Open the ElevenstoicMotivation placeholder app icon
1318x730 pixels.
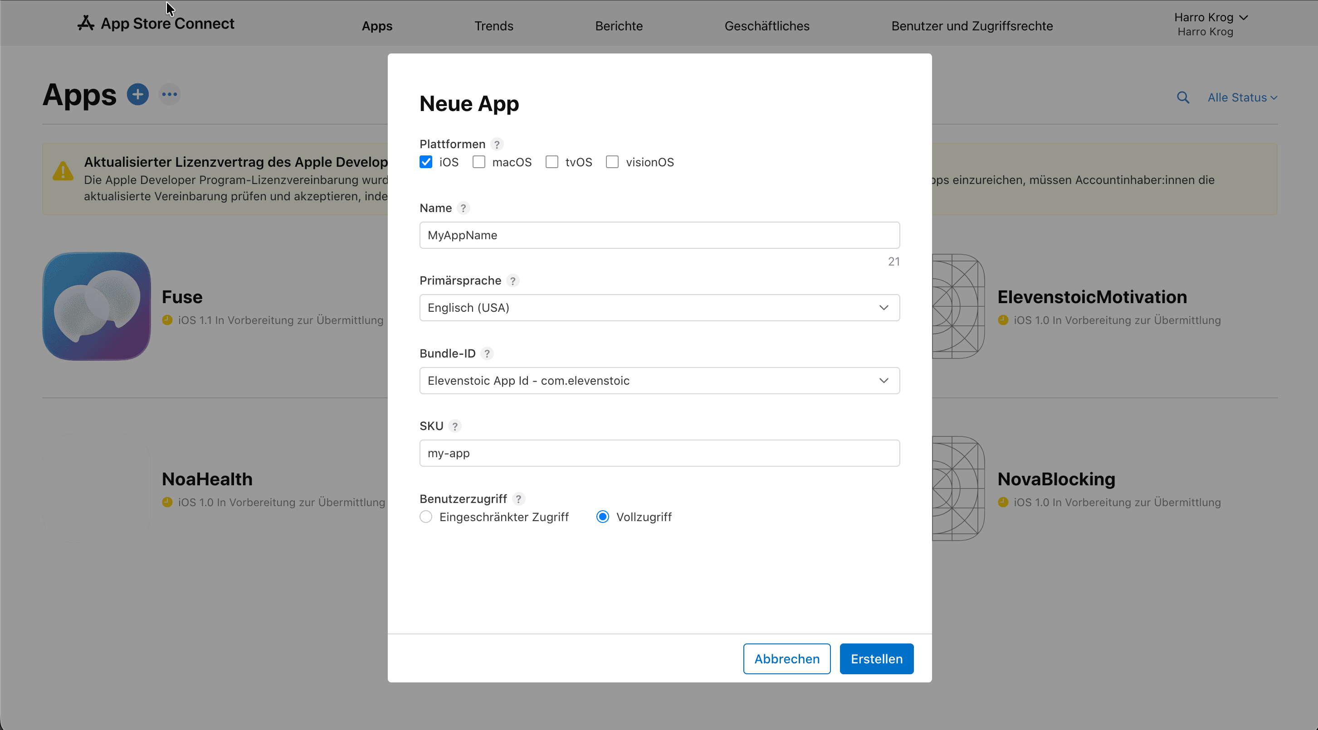(958, 306)
